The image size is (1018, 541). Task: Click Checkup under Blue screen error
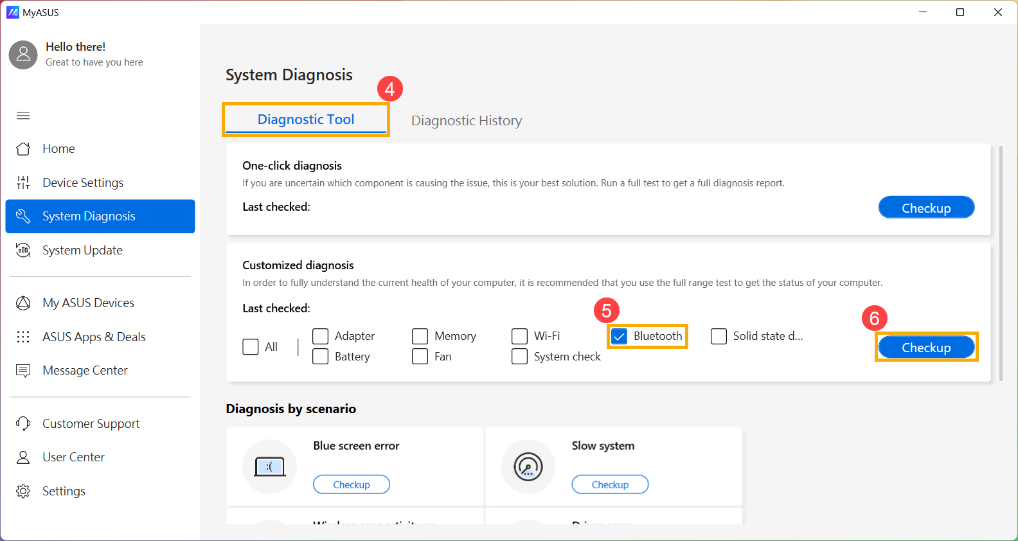[352, 484]
